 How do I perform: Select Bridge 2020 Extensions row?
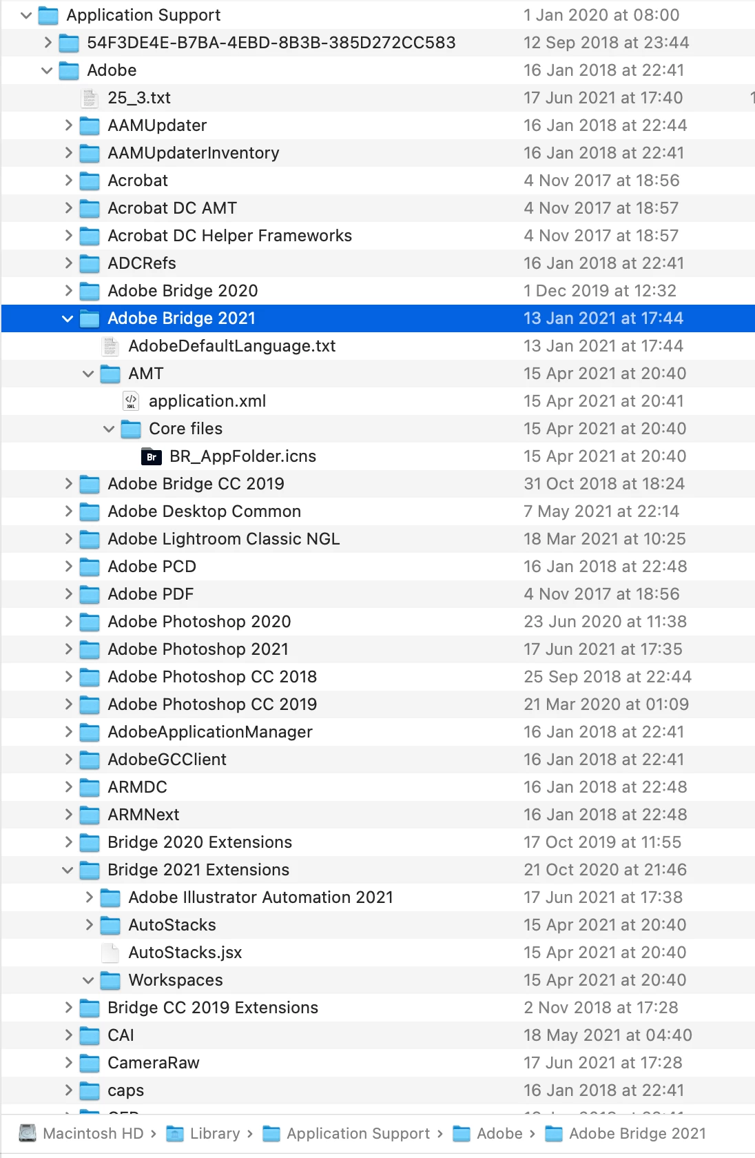click(378, 842)
